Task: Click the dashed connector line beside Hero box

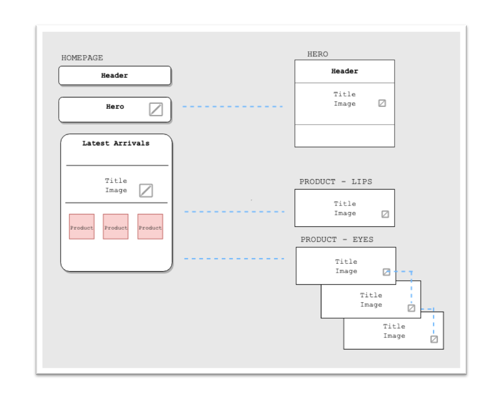Action: click(232, 106)
